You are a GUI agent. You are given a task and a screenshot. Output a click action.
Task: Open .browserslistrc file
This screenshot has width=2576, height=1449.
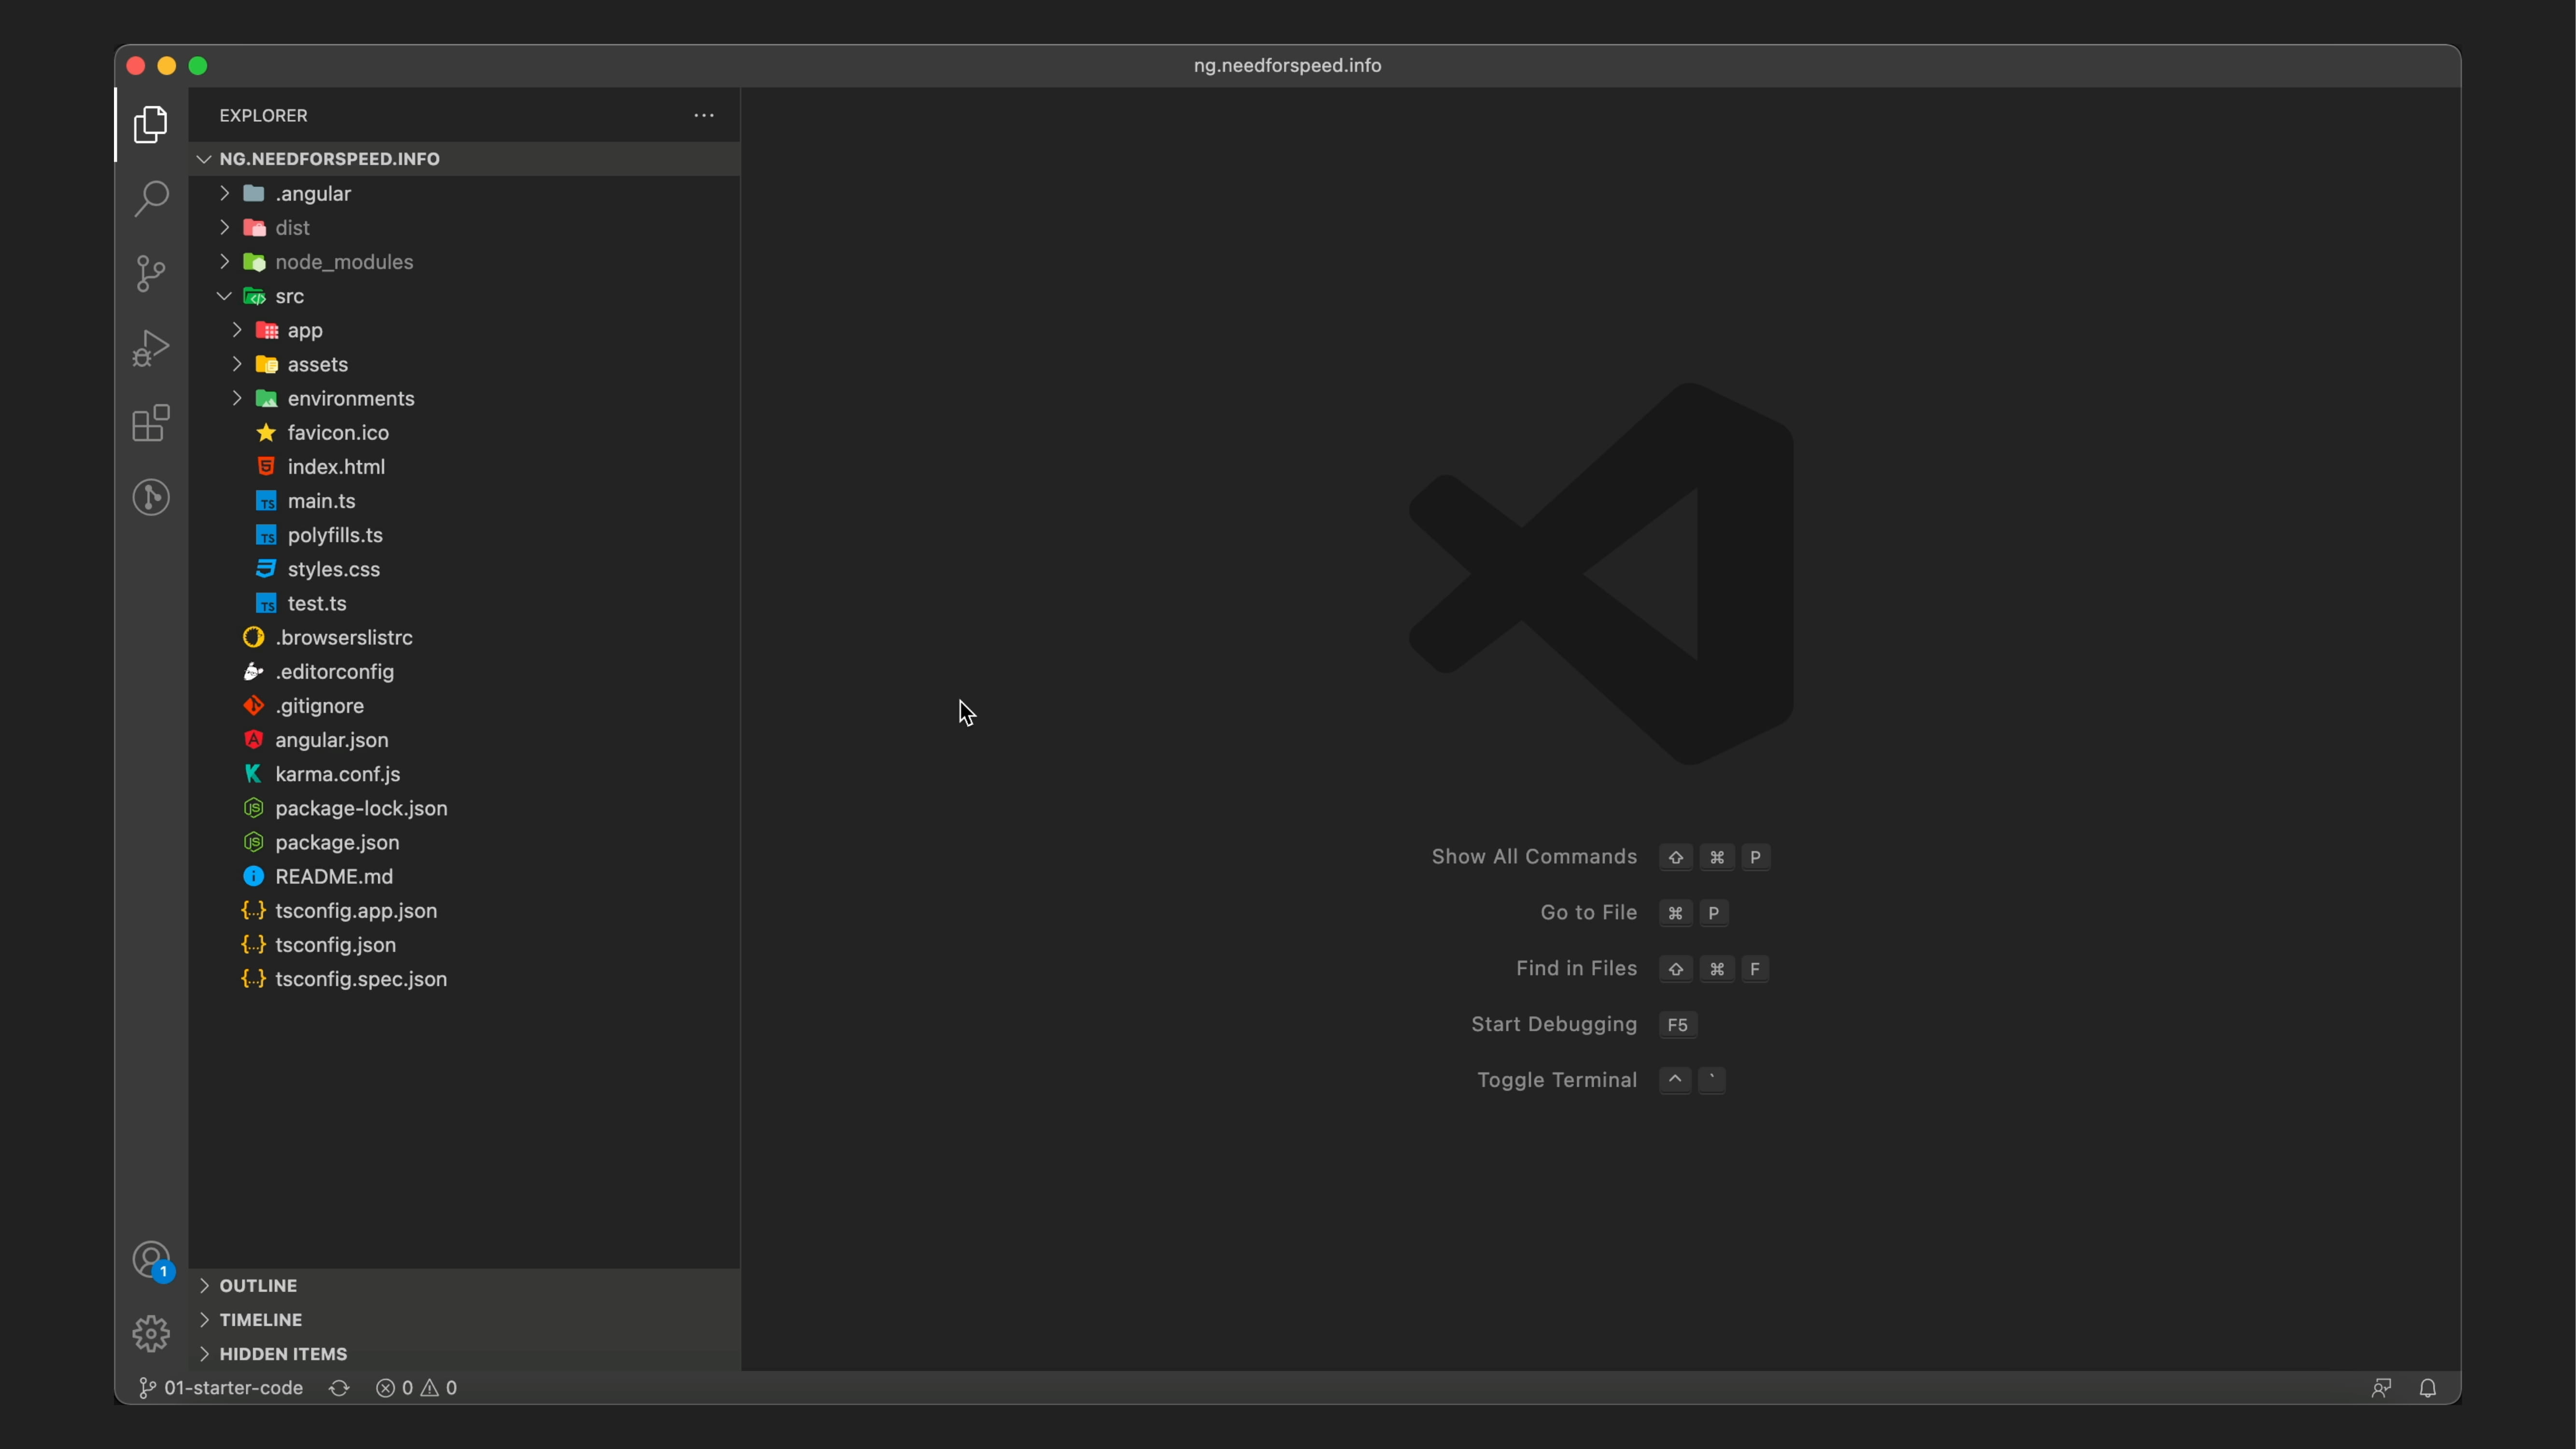[465, 638]
